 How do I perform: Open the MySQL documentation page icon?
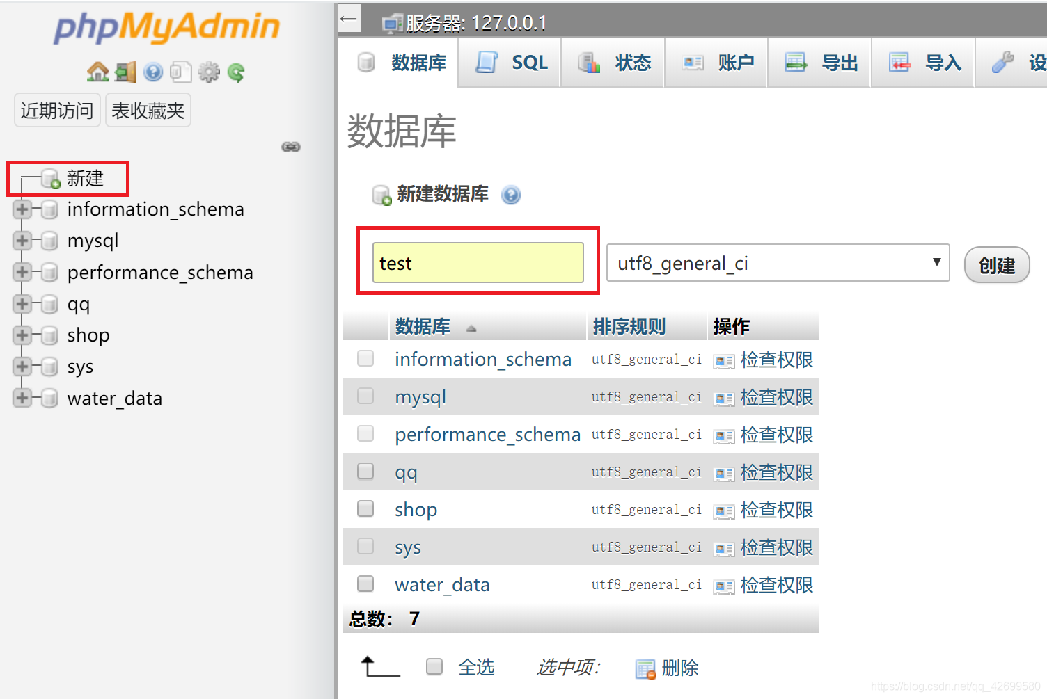coord(180,72)
